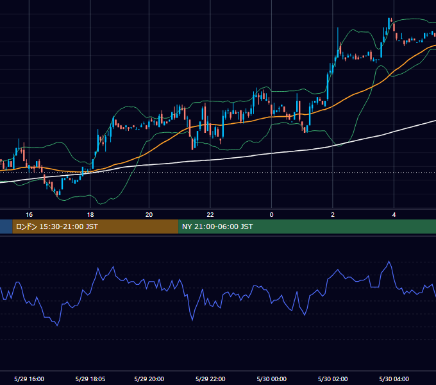Select the 18 hour axis label
436x385 pixels.
coord(90,215)
